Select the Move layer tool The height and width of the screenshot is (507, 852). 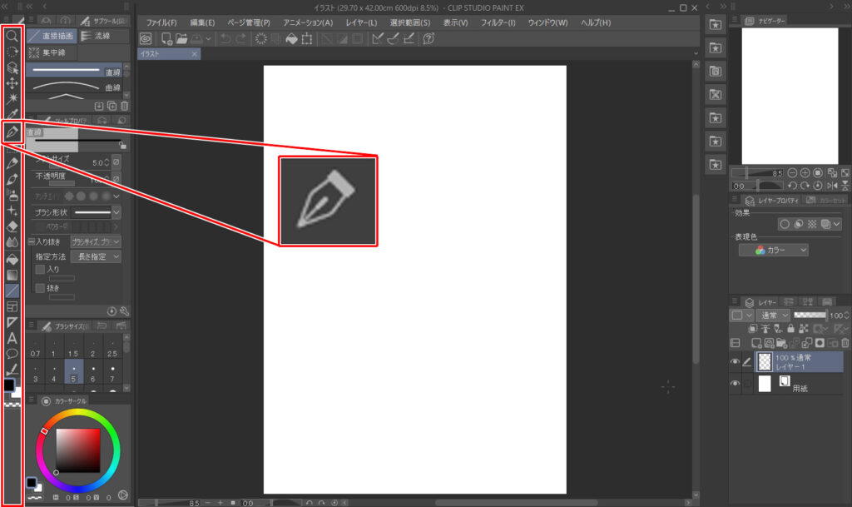(x=12, y=83)
